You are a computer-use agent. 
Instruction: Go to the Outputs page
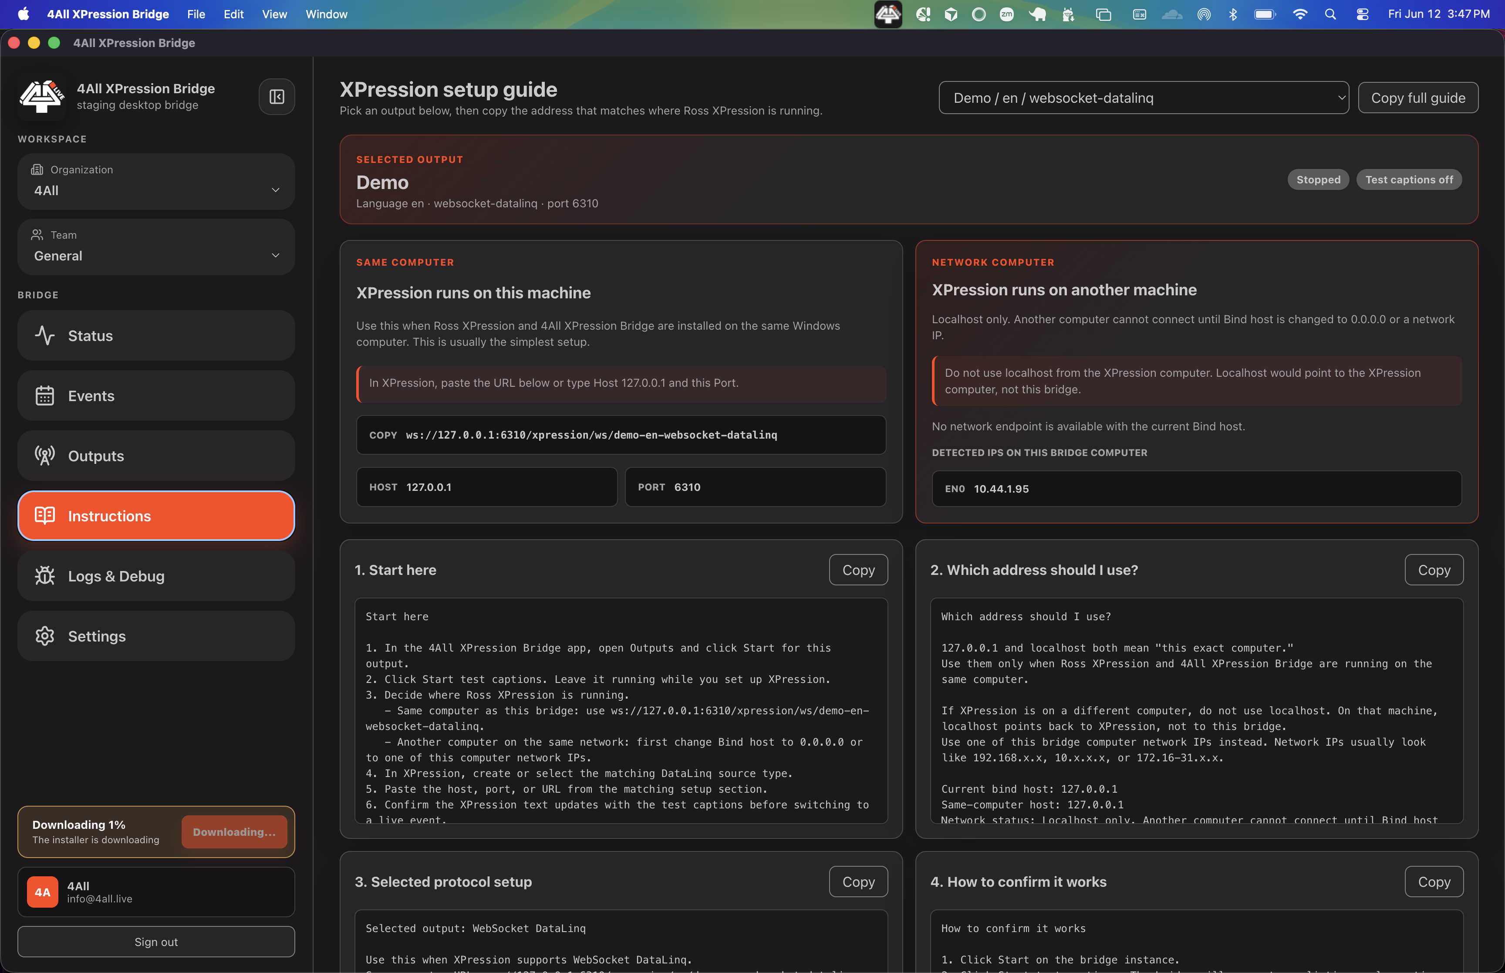156,456
